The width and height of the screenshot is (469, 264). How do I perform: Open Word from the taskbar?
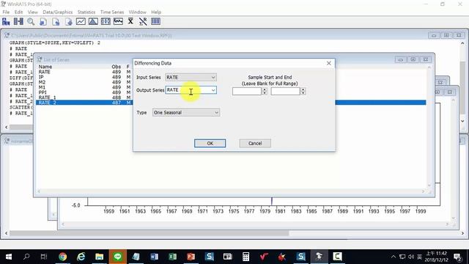coord(155,257)
